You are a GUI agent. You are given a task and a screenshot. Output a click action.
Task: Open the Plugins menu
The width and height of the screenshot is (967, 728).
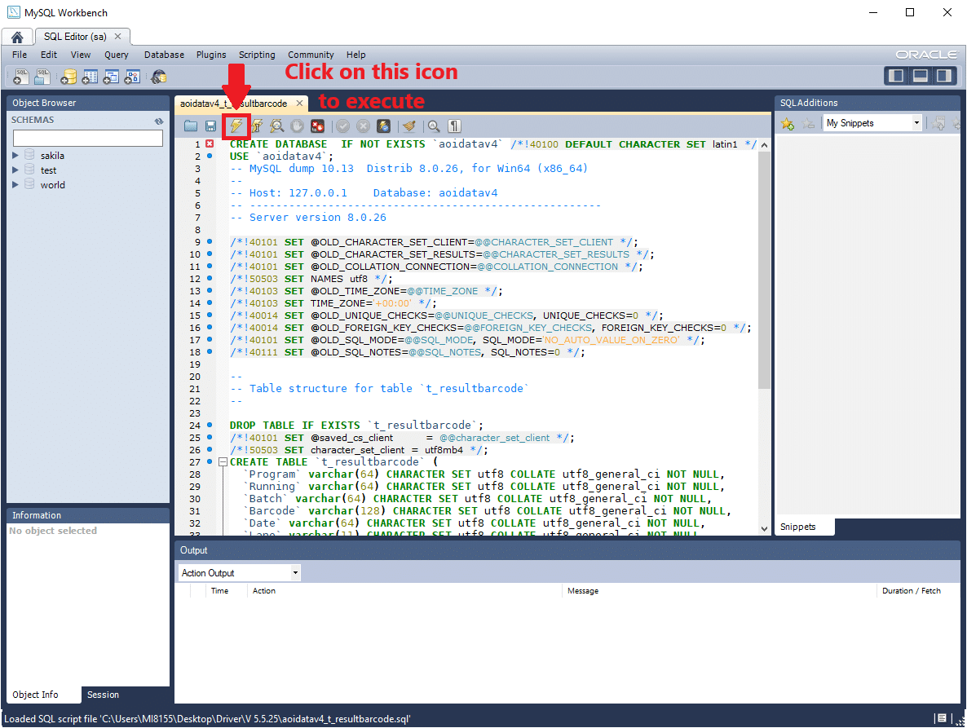(211, 55)
